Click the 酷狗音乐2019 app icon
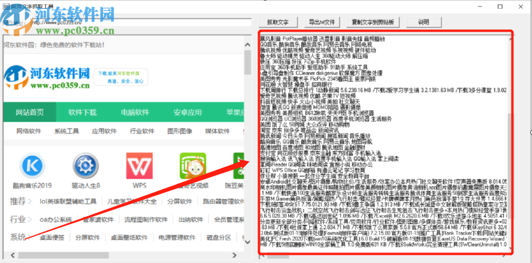The image size is (532, 263). (x=33, y=166)
